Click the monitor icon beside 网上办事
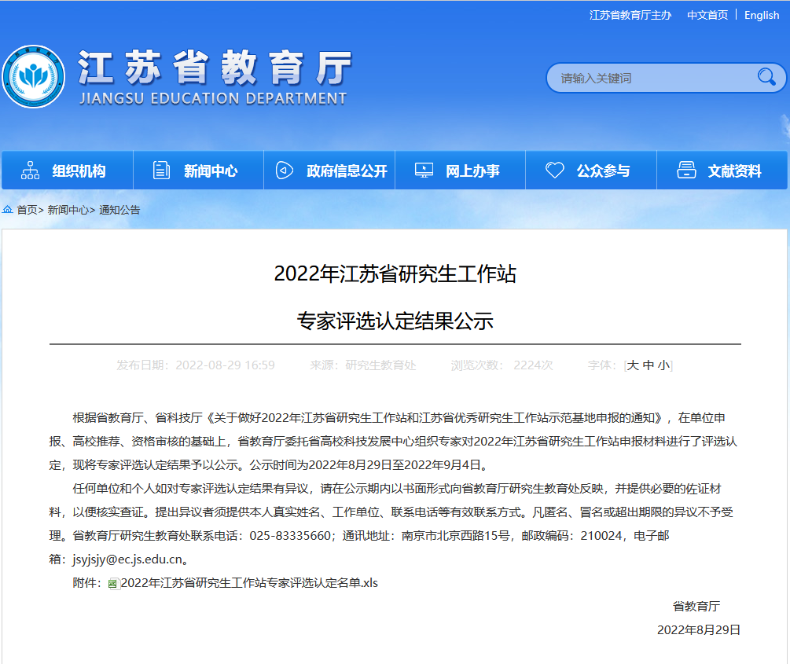Screen dimensions: 790x664 [x=424, y=170]
